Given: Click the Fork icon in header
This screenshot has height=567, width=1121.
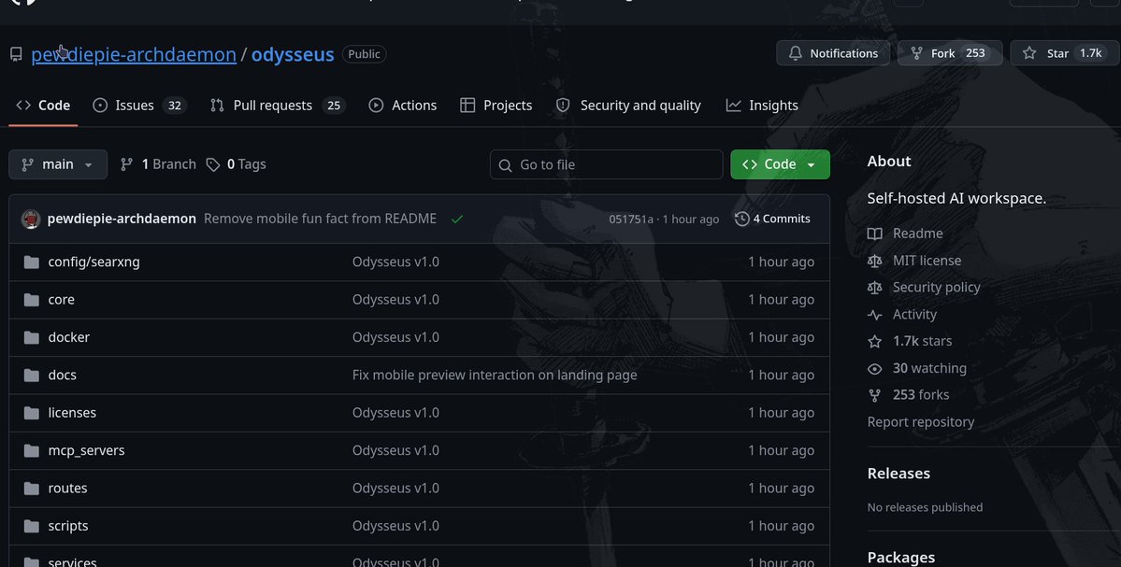Looking at the screenshot, I should tap(916, 53).
